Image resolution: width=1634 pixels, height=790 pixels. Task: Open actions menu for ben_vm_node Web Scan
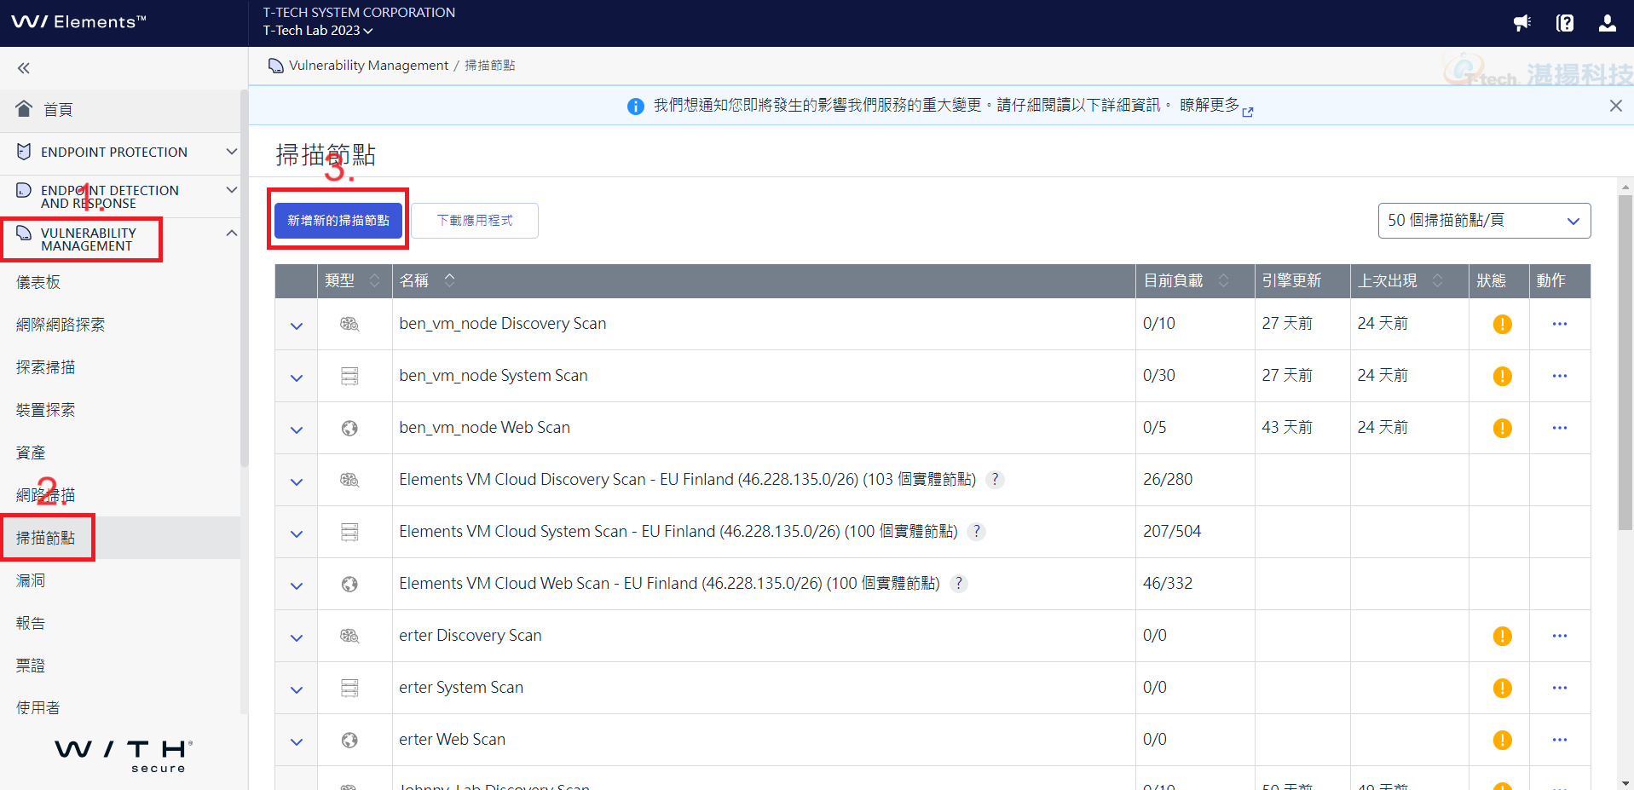pyautogui.click(x=1560, y=428)
